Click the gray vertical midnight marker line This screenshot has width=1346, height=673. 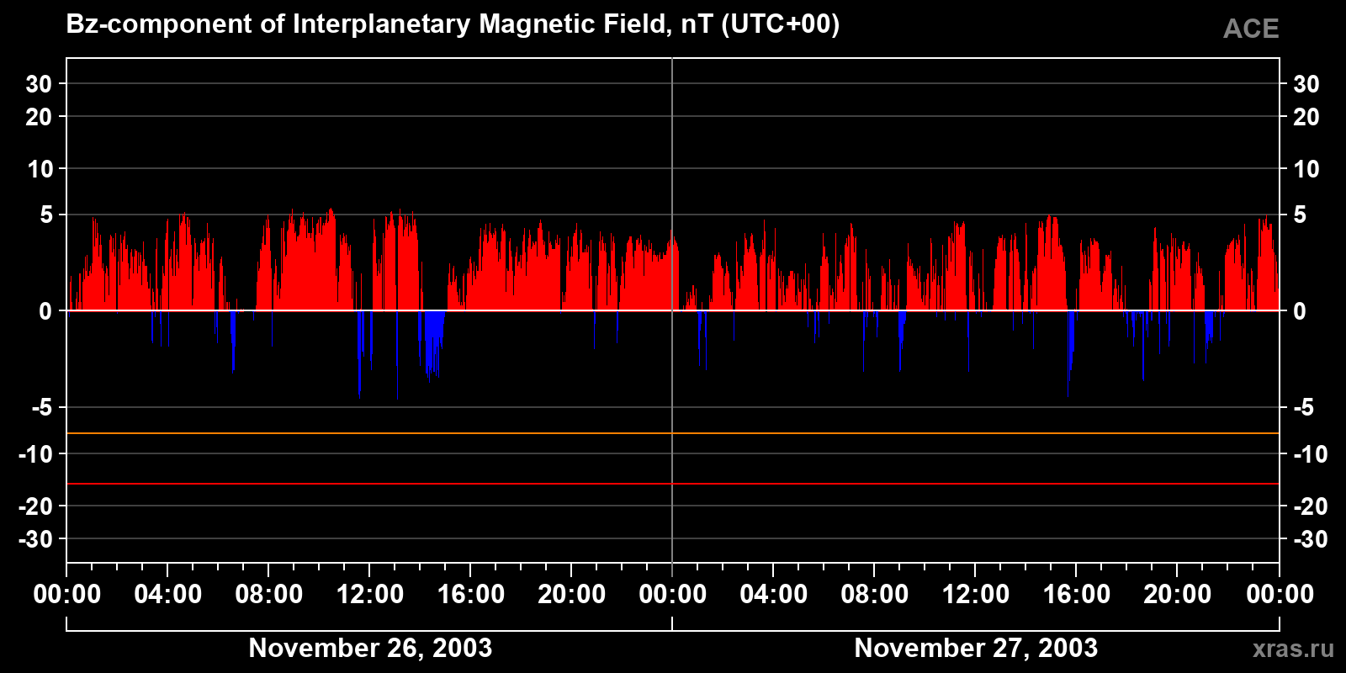point(672,310)
